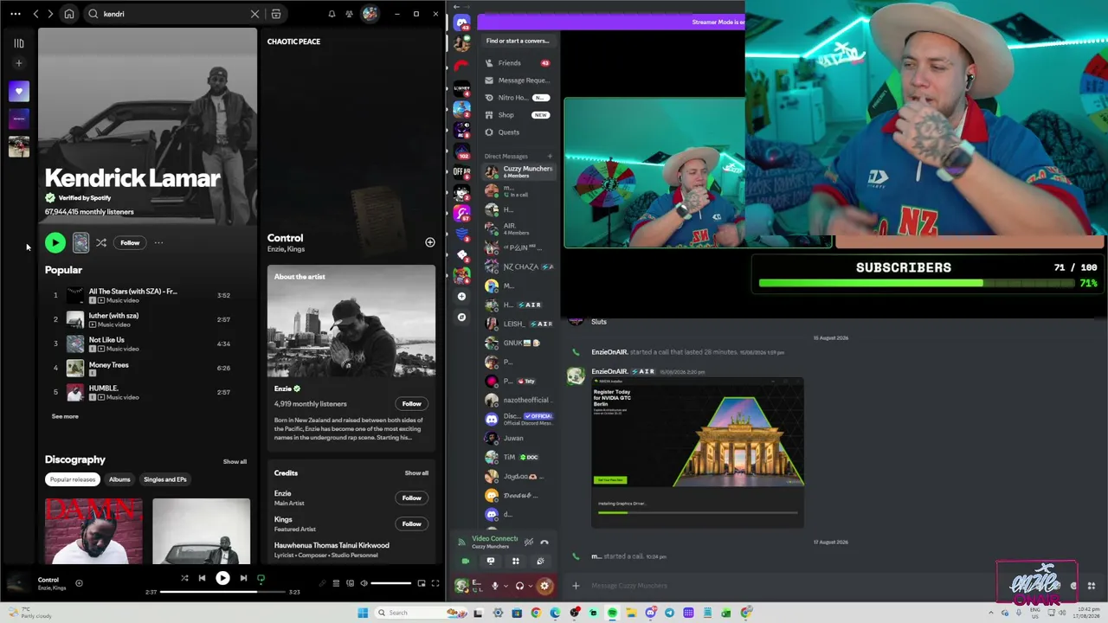Skip to next track
The height and width of the screenshot is (623, 1108).
coord(243,578)
